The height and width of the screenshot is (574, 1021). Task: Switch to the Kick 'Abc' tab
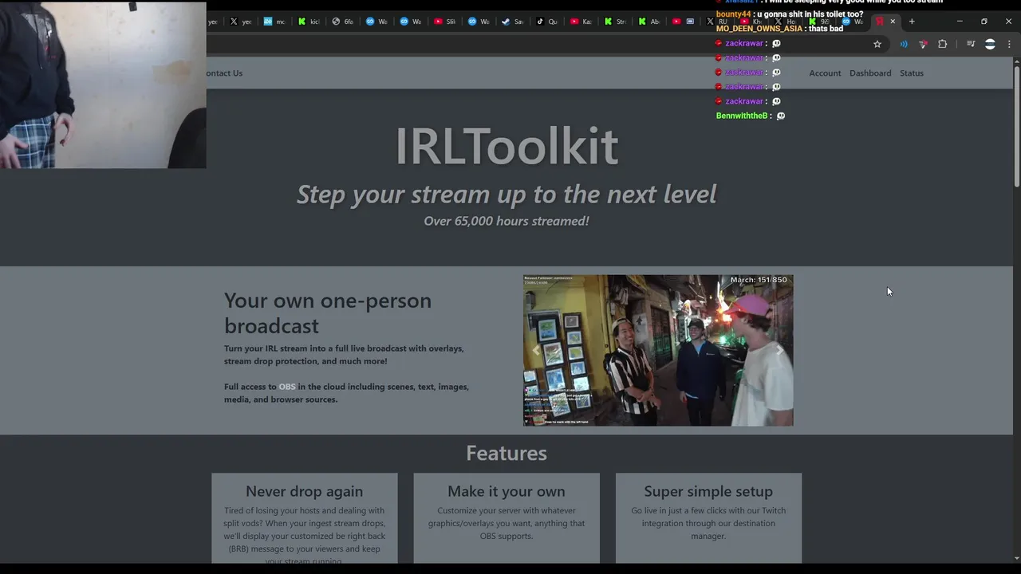pos(650,22)
